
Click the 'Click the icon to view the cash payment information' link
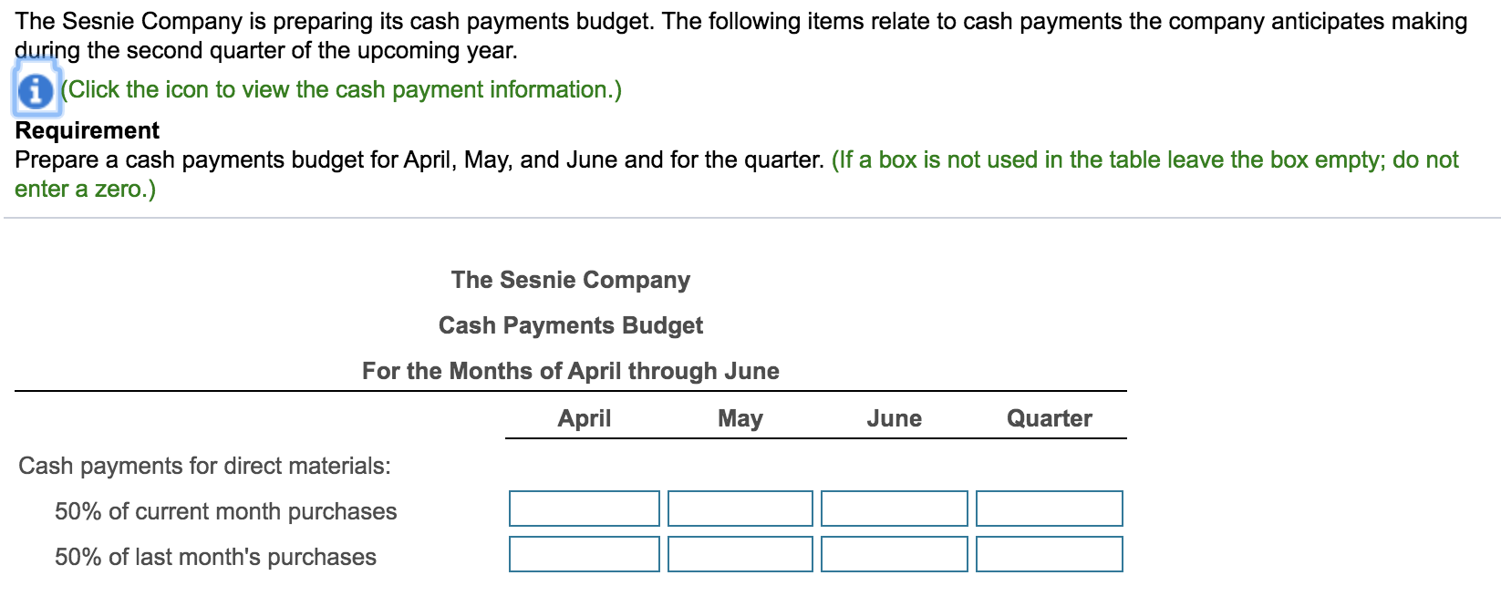click(x=341, y=89)
